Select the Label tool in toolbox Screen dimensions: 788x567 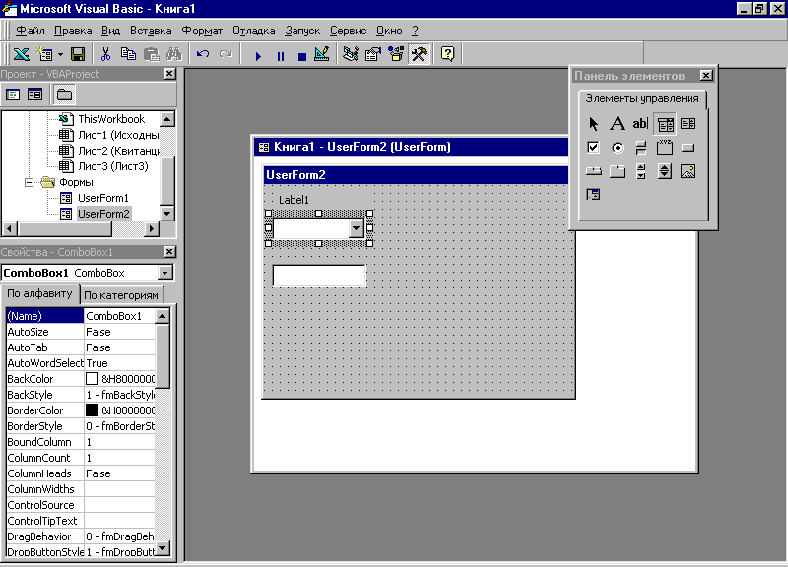point(618,124)
